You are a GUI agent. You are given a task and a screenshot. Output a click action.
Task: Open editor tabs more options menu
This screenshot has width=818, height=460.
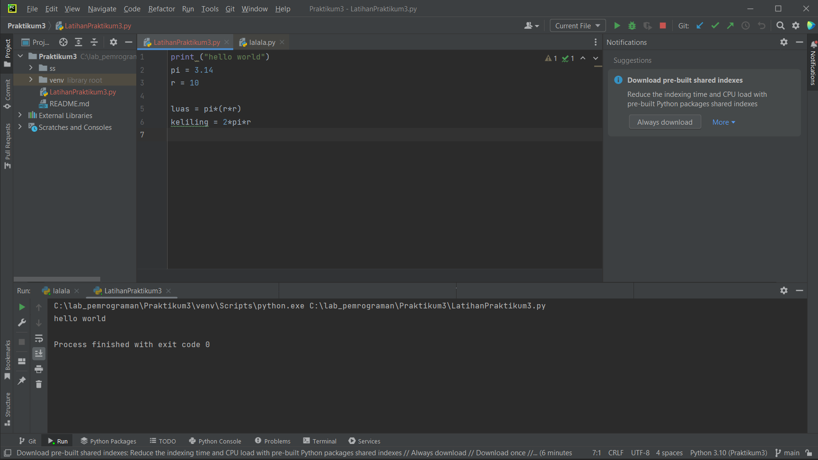[x=596, y=42]
